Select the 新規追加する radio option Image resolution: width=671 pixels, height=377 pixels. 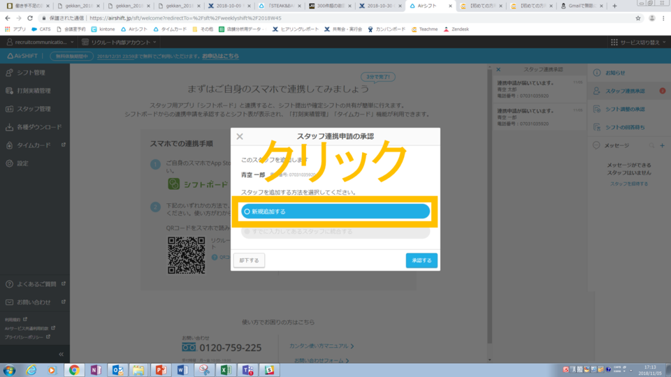[x=247, y=212]
